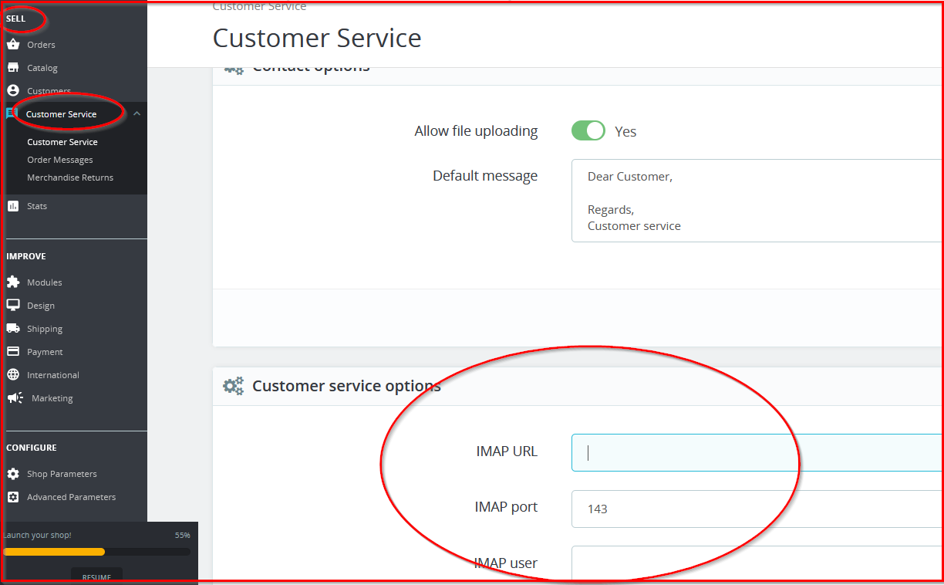This screenshot has height=585, width=944.
Task: Click the Catalog store icon
Action: click(13, 68)
